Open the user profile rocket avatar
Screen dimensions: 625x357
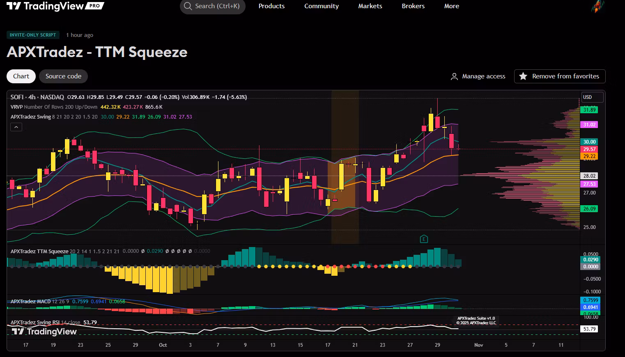pyautogui.click(x=598, y=6)
